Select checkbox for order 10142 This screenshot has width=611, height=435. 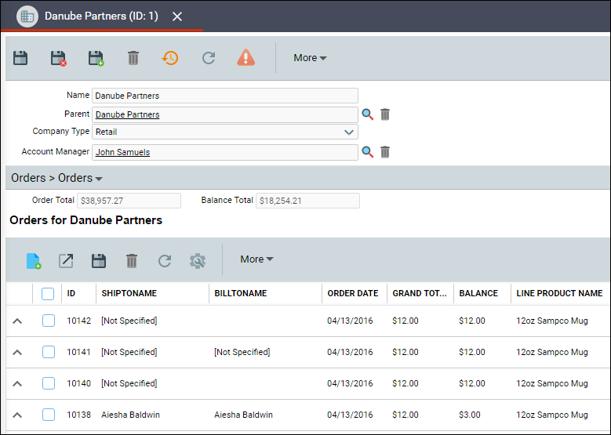[49, 321]
